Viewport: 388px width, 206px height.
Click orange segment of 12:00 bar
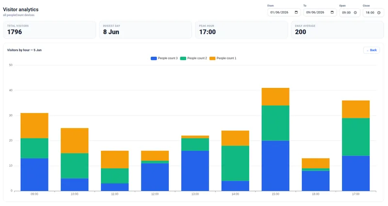(x=155, y=156)
